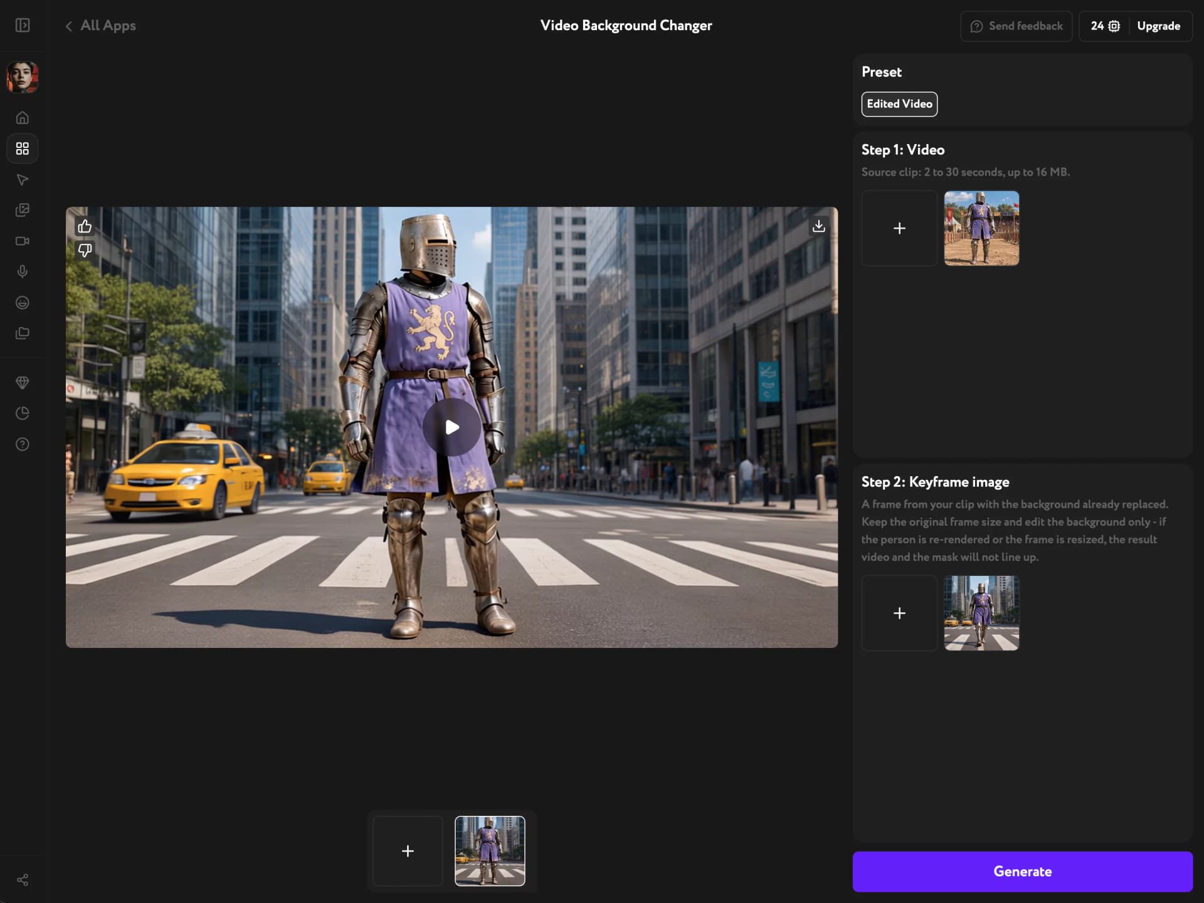
Task: Open the Apps grid icon
Action: click(23, 149)
